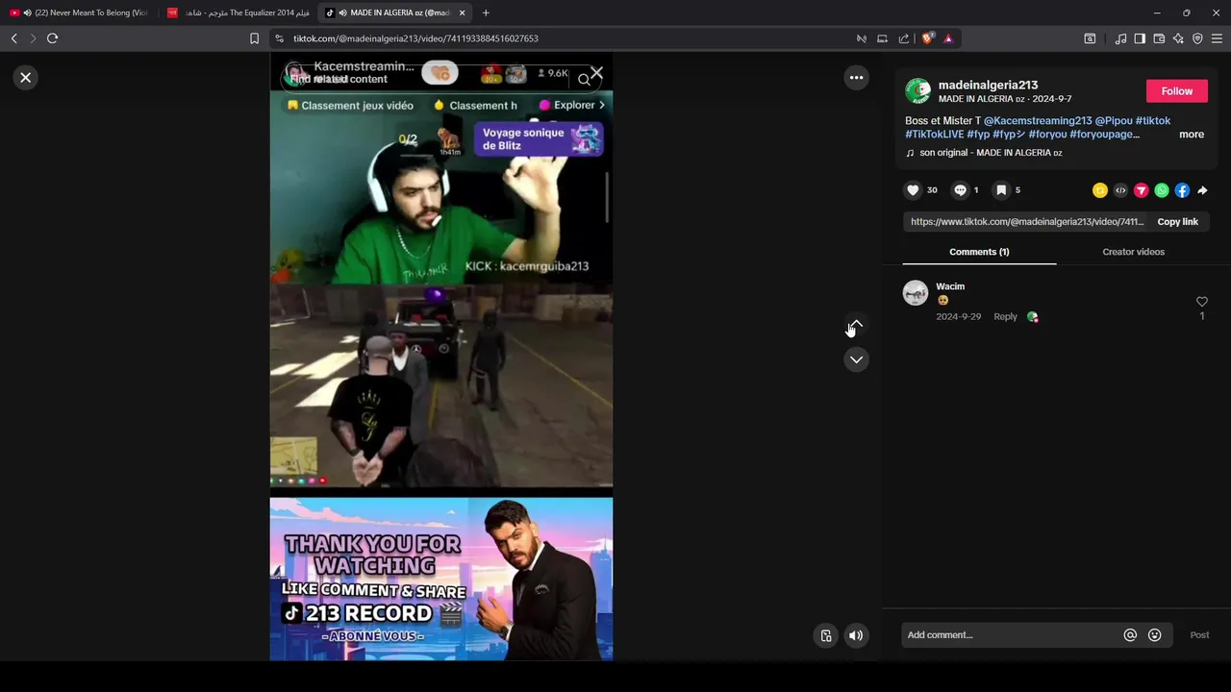Send to friends with red paper-plane icon
The height and width of the screenshot is (692, 1231).
tap(1141, 190)
